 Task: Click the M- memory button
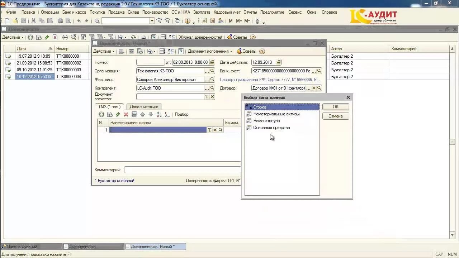[x=247, y=21]
